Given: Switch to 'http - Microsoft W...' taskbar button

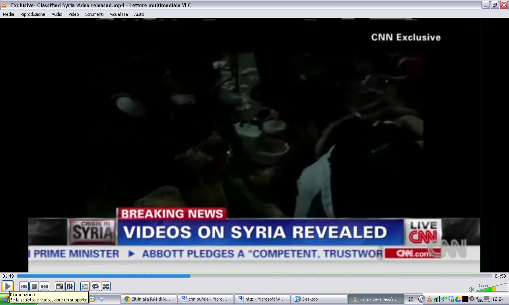Looking at the screenshot, I should 262,299.
